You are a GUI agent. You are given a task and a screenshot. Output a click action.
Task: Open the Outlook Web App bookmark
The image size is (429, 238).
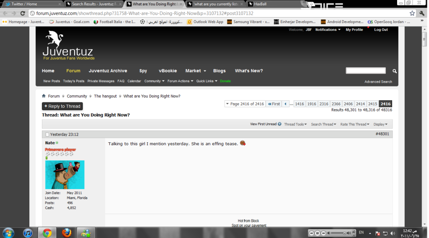pos(205,22)
